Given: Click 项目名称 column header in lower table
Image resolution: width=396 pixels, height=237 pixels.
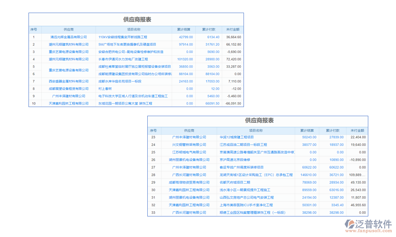Looking at the screenshot, I should click(256, 130).
